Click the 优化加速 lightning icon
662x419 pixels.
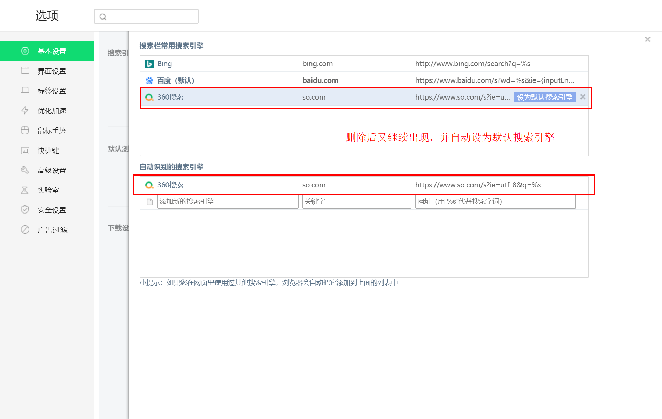[25, 110]
